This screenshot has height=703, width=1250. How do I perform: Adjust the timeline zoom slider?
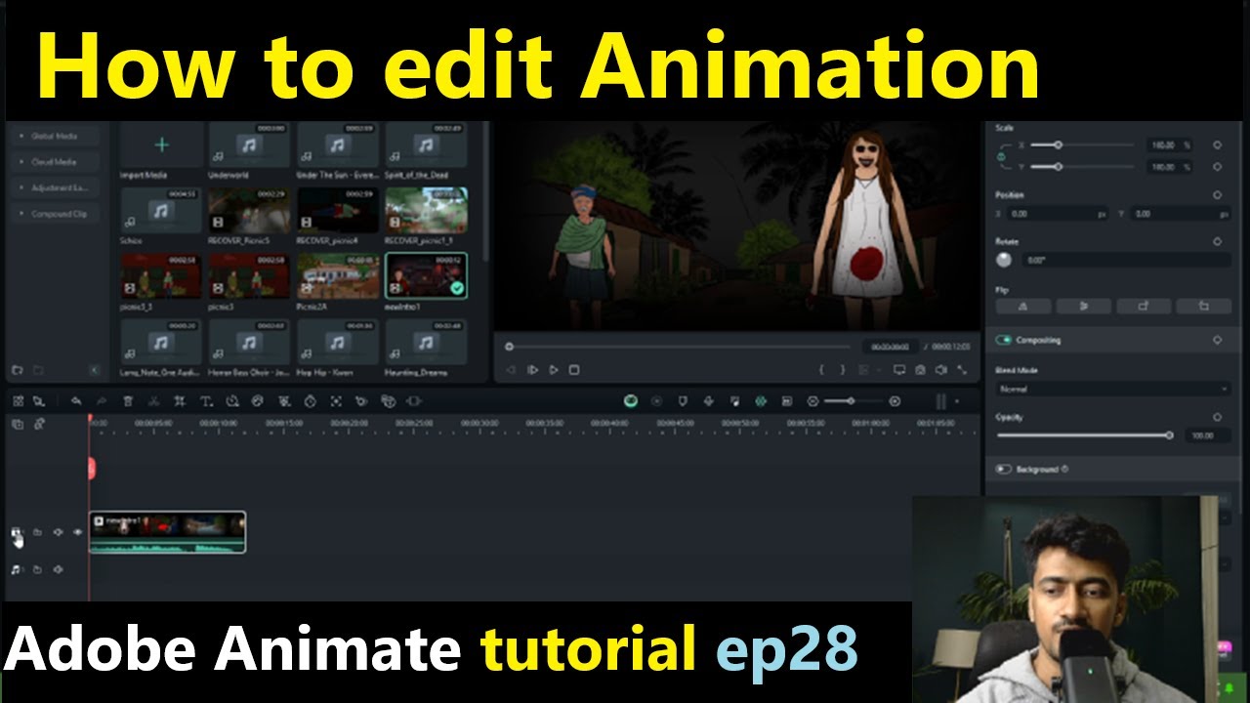tap(853, 401)
